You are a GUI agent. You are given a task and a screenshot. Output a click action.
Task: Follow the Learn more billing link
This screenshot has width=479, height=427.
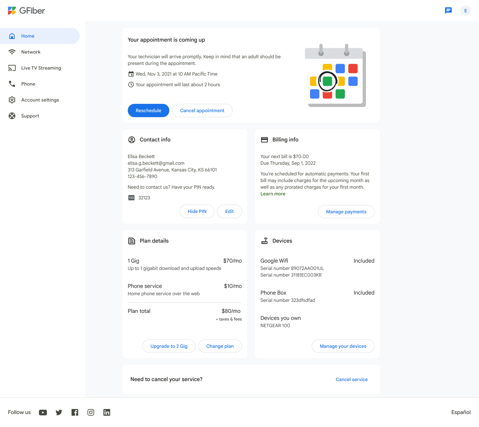(273, 194)
